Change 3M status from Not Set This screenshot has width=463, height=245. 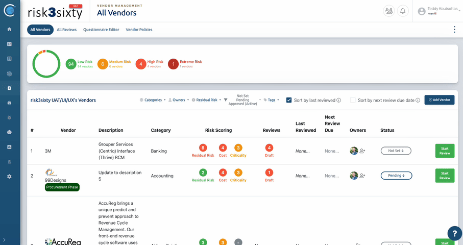pos(396,151)
